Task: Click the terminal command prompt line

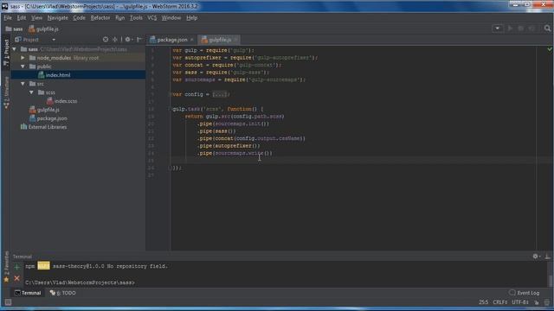Action: [80, 282]
